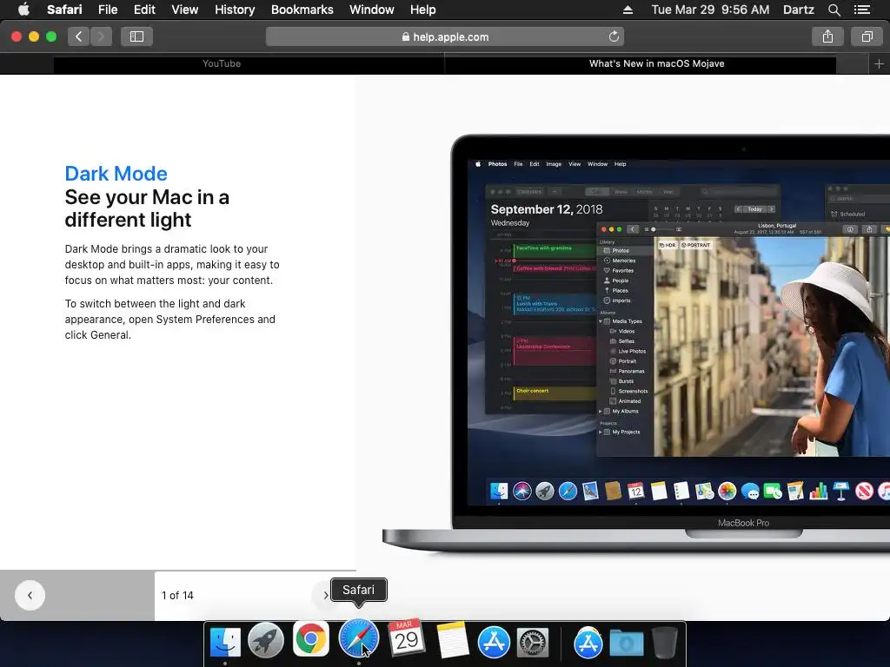
Task: Click the eject icon in menu bar
Action: 628,10
